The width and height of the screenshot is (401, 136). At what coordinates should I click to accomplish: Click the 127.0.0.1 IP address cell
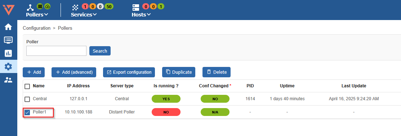point(78,99)
